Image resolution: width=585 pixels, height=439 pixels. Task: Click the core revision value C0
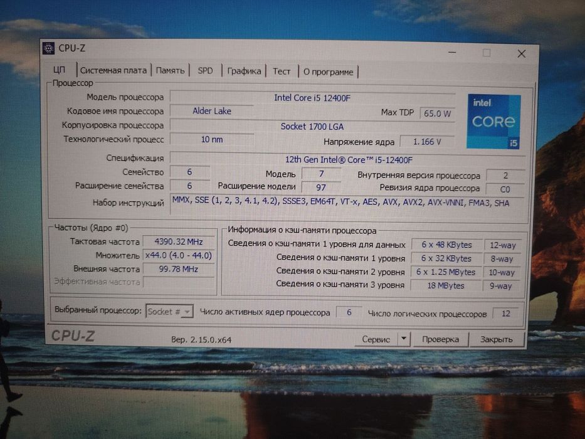[505, 189]
